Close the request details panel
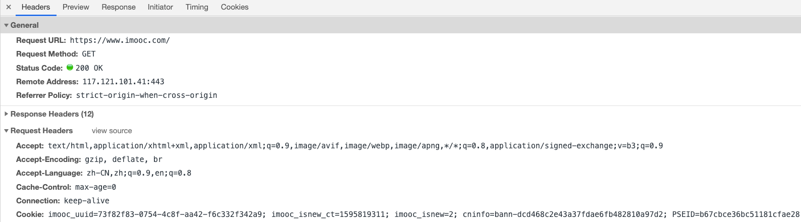Viewport: 801px width, 222px height. point(9,7)
